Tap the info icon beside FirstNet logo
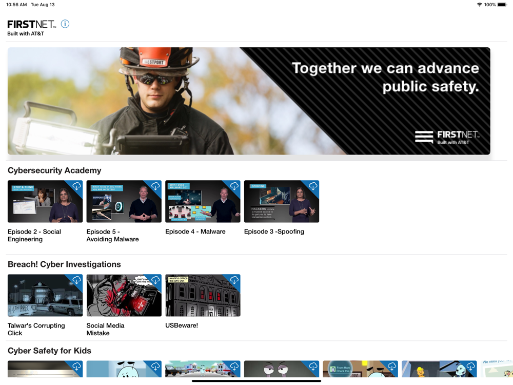Screen dimensions: 513x385 (65, 24)
